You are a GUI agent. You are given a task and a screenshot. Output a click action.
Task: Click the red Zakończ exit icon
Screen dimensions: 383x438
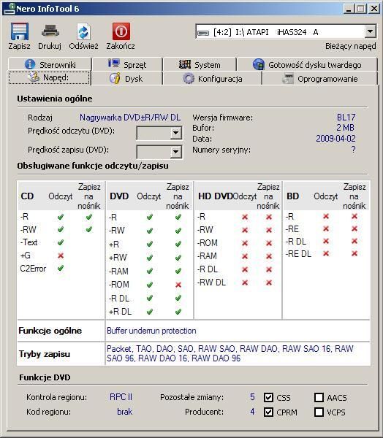121,31
